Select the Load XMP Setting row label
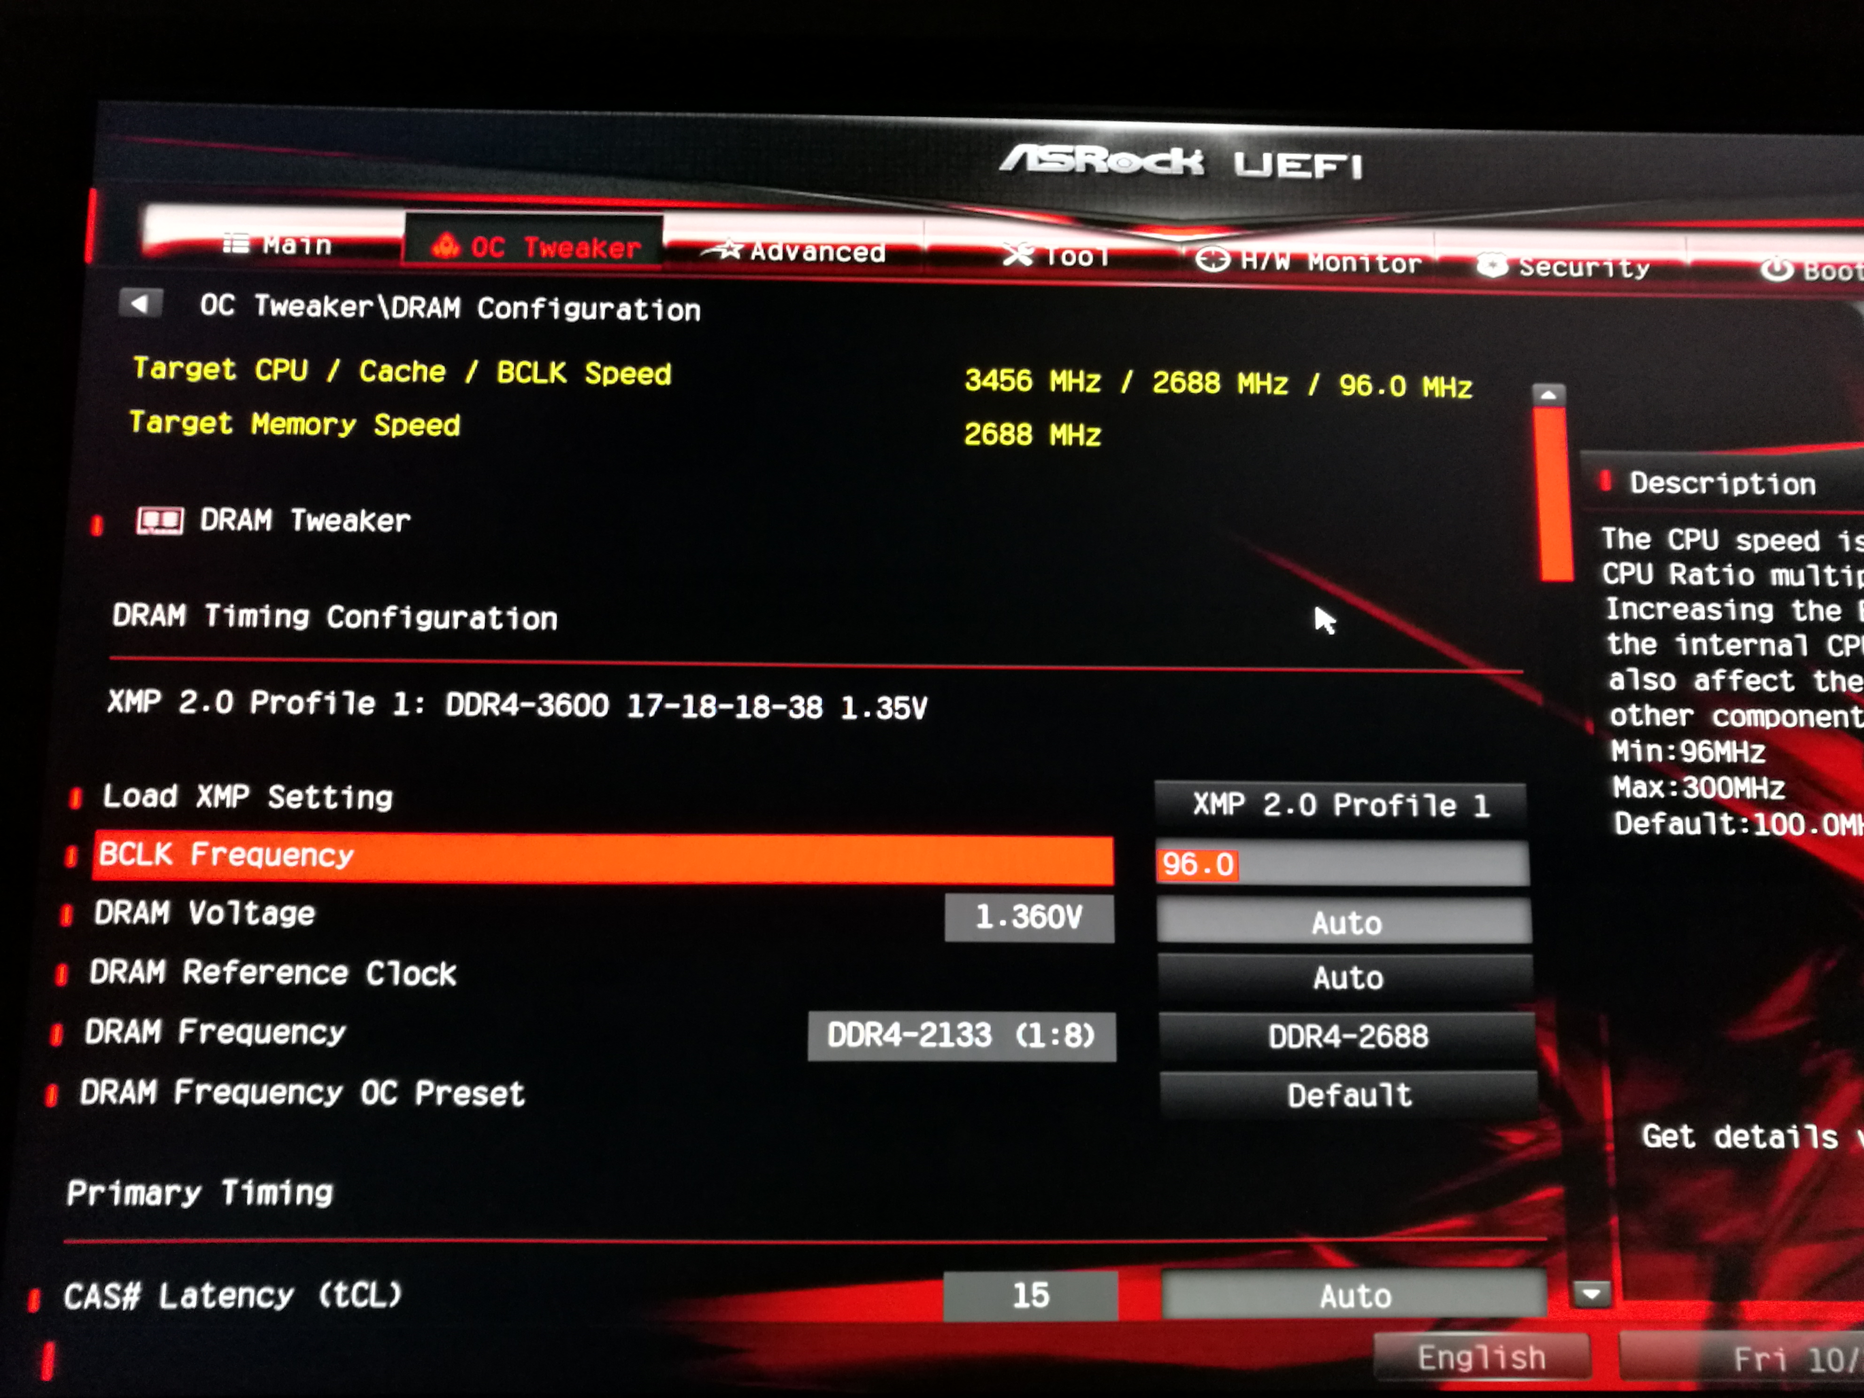Screen dimensions: 1864x1398 click(x=248, y=796)
